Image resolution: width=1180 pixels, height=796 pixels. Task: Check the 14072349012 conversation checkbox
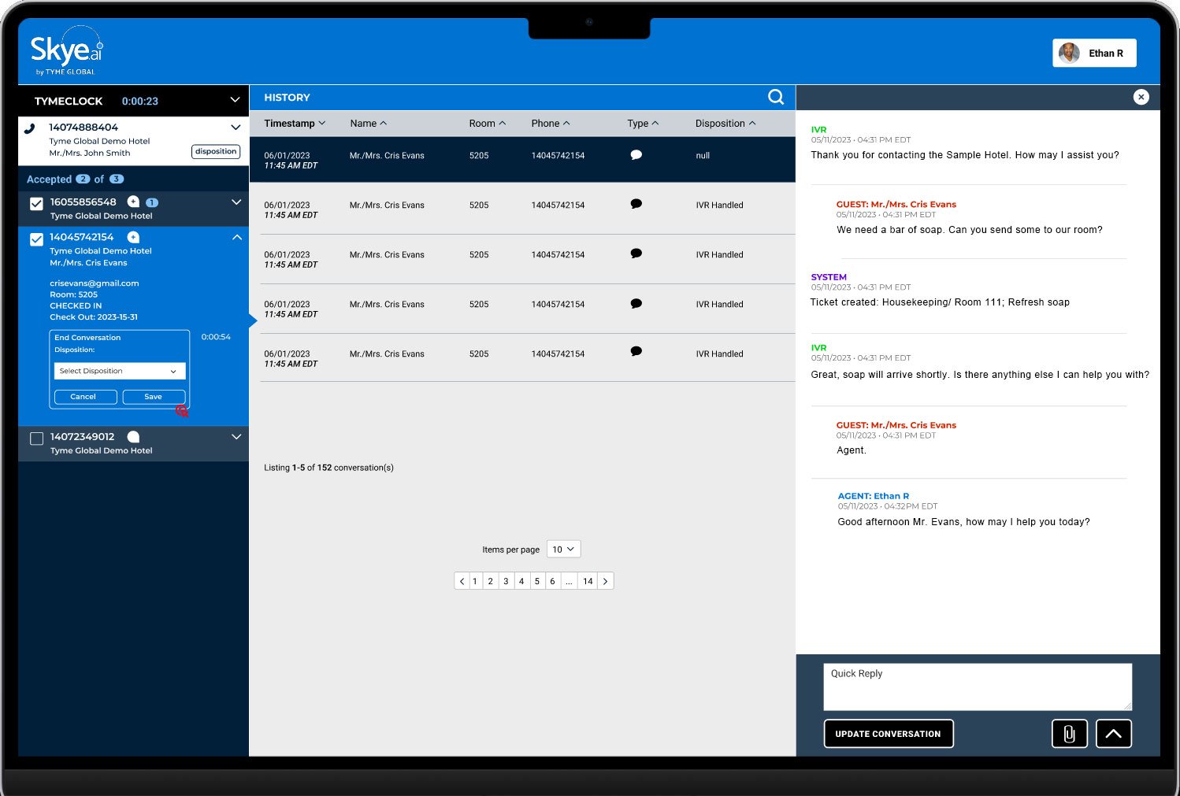[x=36, y=439]
